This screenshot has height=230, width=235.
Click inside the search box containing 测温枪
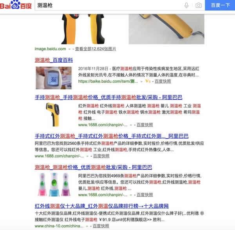pos(108,5)
